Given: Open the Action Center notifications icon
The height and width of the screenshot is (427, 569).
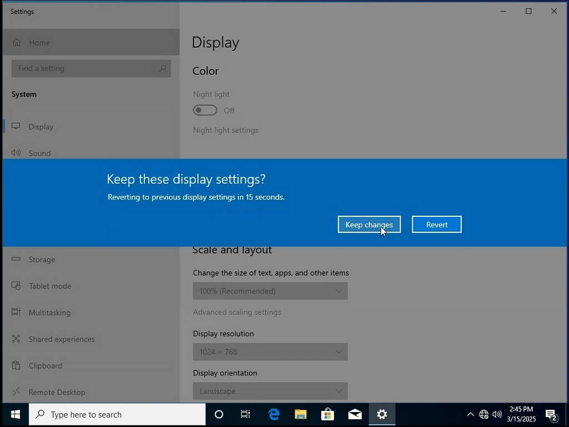Looking at the screenshot, I should click(551, 414).
